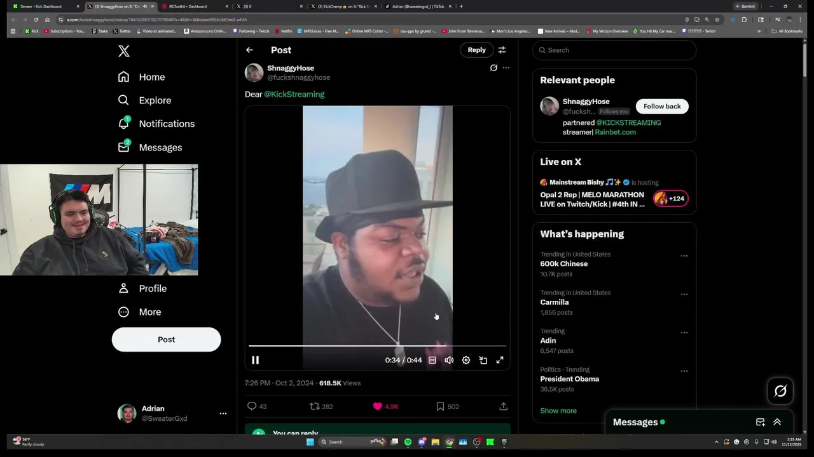Screen dimensions: 814x457
Task: Click the Follow back button
Action: coord(662,106)
